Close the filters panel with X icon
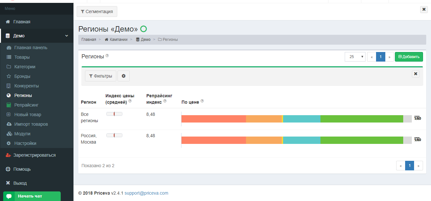Image resolution: width=431 pixels, height=201 pixels. pos(416,74)
